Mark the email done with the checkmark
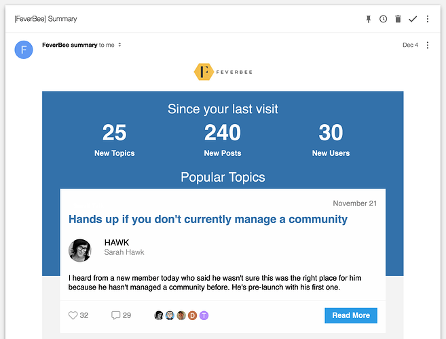 pyautogui.click(x=413, y=19)
